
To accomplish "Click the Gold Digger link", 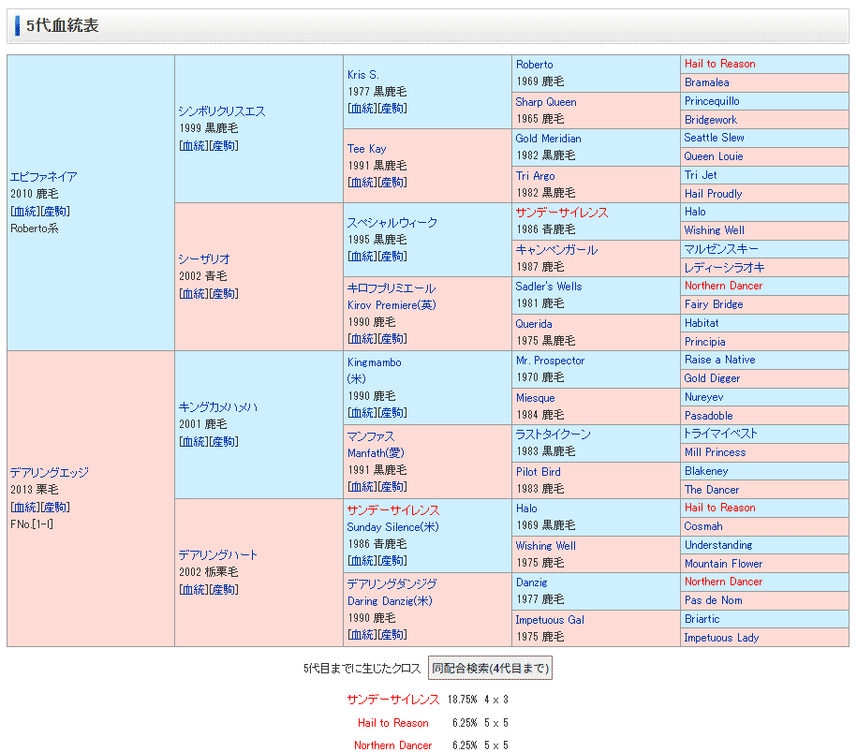I will (x=712, y=378).
